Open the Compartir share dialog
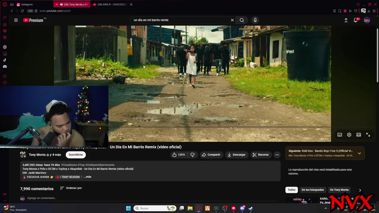The image size is (379, 213). point(211,155)
